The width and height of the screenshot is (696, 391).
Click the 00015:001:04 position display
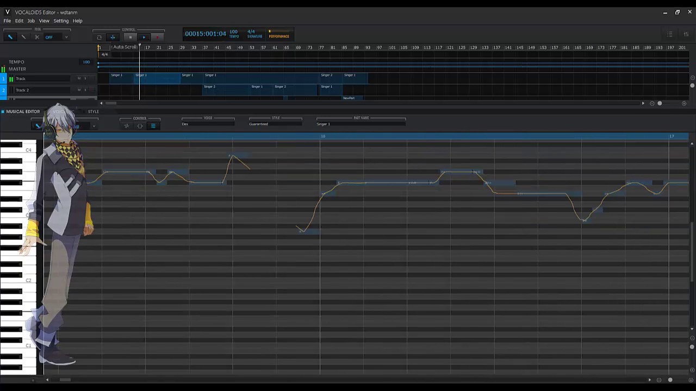tap(205, 34)
